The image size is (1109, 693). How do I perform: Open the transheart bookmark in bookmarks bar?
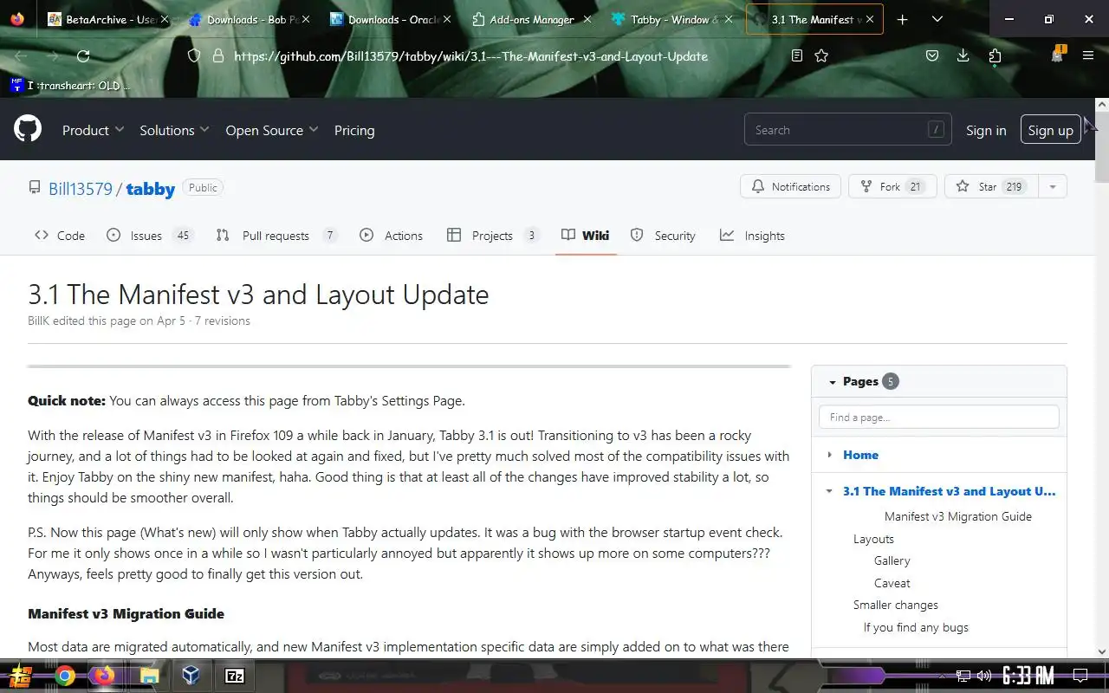click(x=71, y=85)
